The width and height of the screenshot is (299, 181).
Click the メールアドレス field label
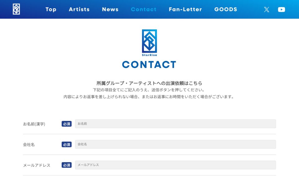coord(37,165)
